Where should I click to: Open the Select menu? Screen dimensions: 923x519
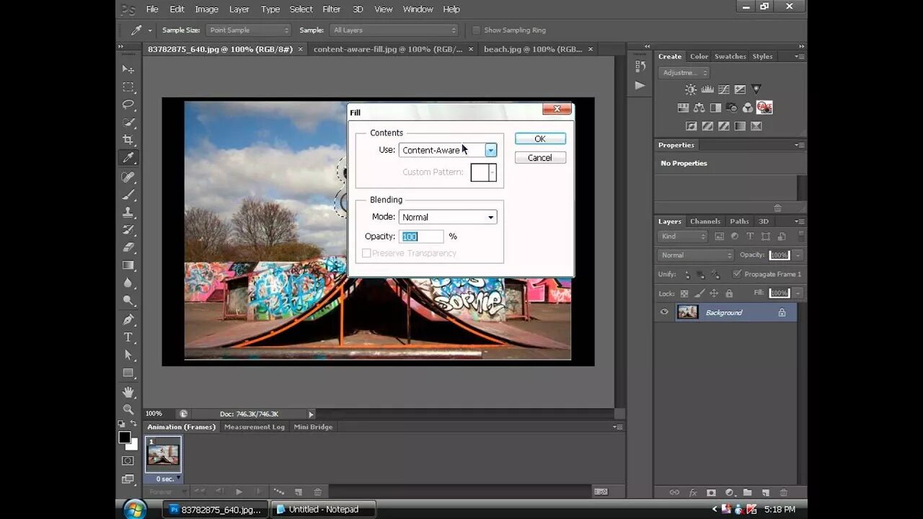tap(301, 9)
